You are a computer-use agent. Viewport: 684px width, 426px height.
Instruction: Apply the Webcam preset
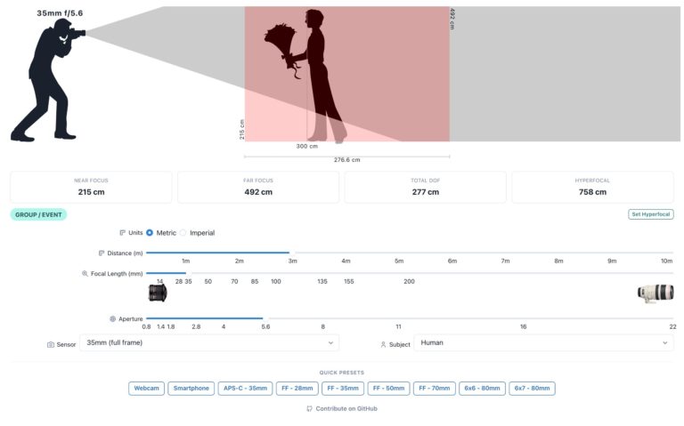[x=147, y=388]
